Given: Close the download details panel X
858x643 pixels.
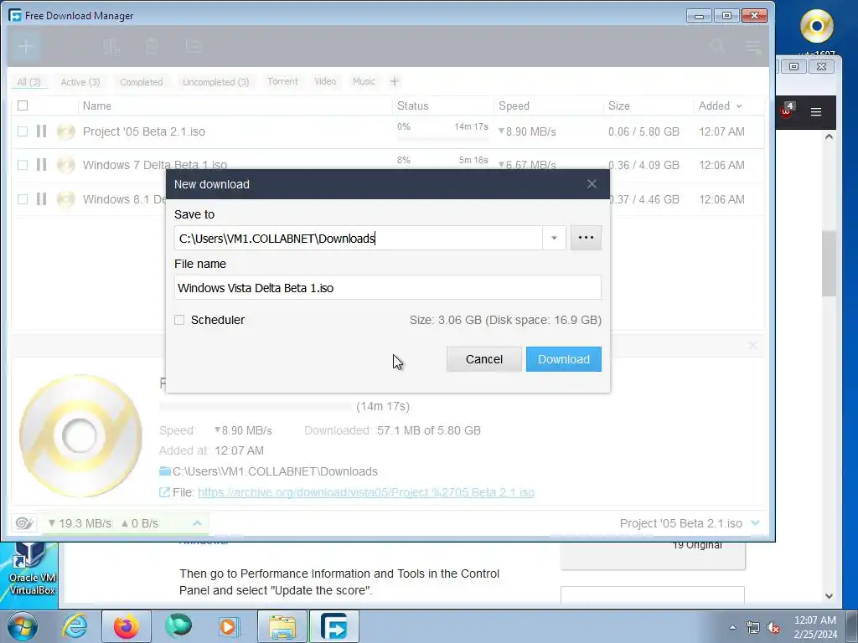Looking at the screenshot, I should (x=753, y=346).
